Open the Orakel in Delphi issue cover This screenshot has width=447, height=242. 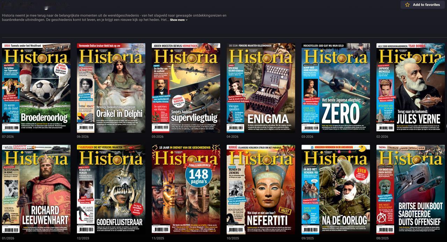coord(111,88)
